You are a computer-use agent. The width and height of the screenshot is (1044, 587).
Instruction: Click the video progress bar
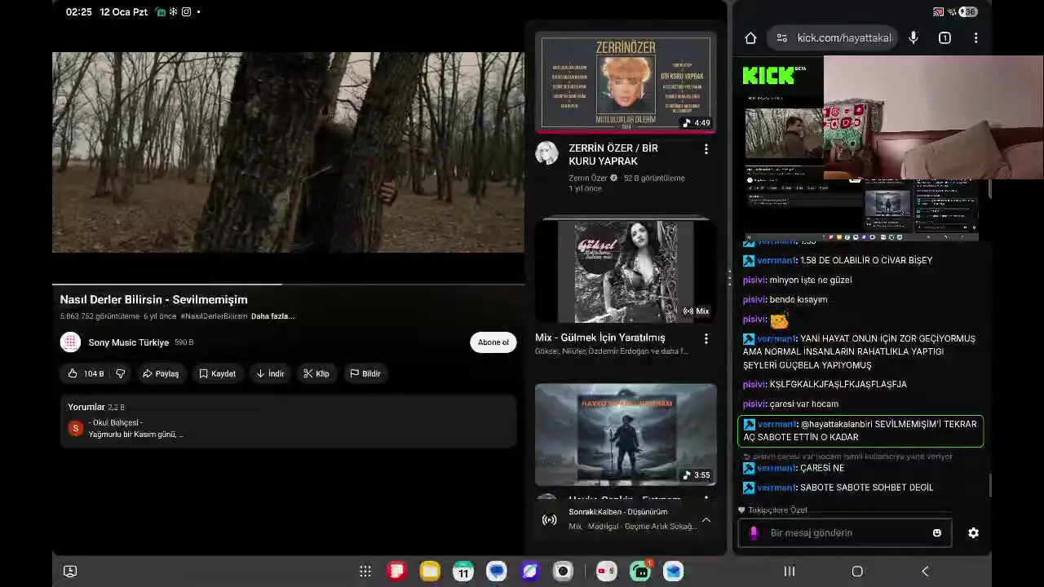click(288, 285)
